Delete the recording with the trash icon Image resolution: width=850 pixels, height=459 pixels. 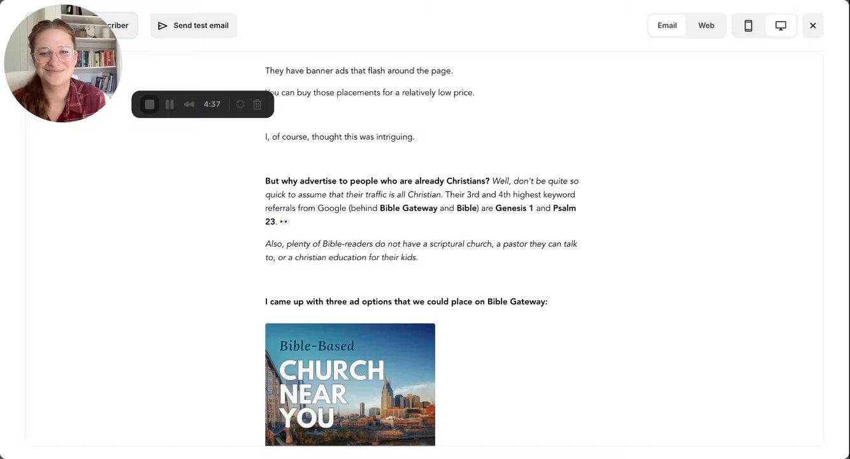coord(257,105)
